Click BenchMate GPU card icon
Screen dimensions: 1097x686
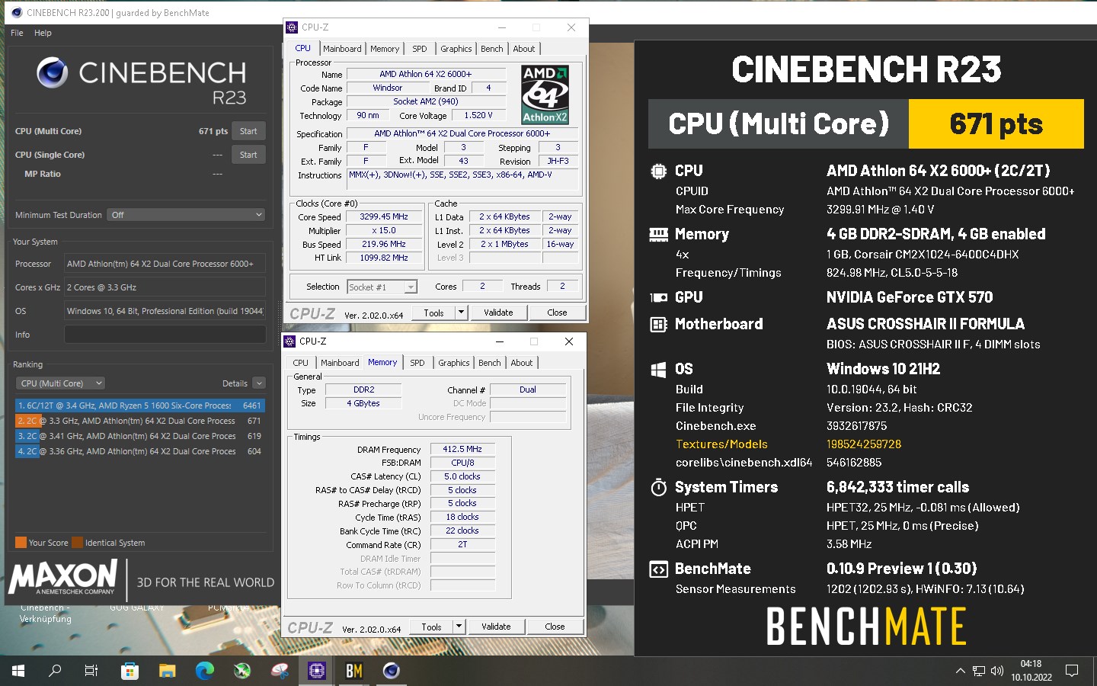tap(658, 298)
